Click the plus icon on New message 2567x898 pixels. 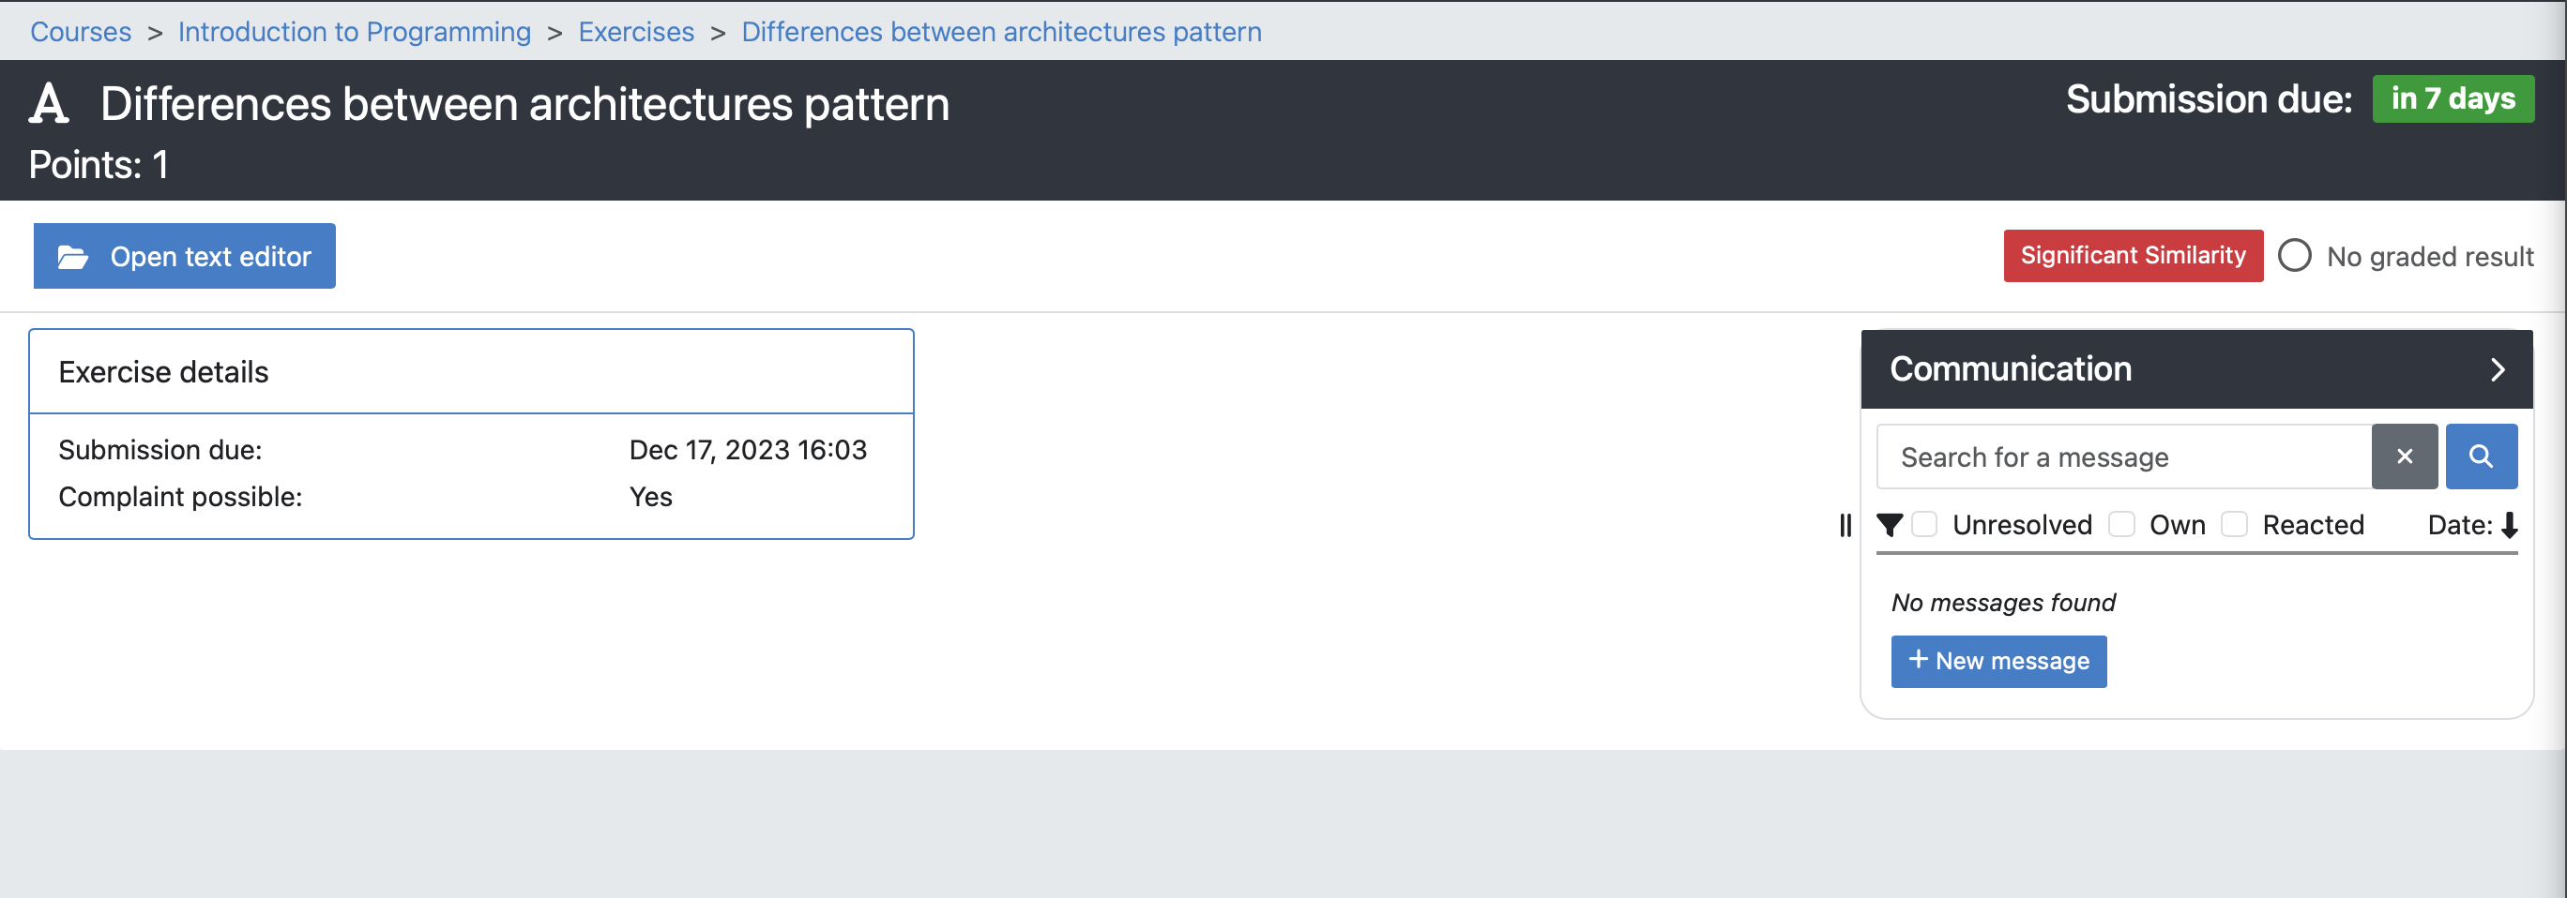coord(1919,660)
